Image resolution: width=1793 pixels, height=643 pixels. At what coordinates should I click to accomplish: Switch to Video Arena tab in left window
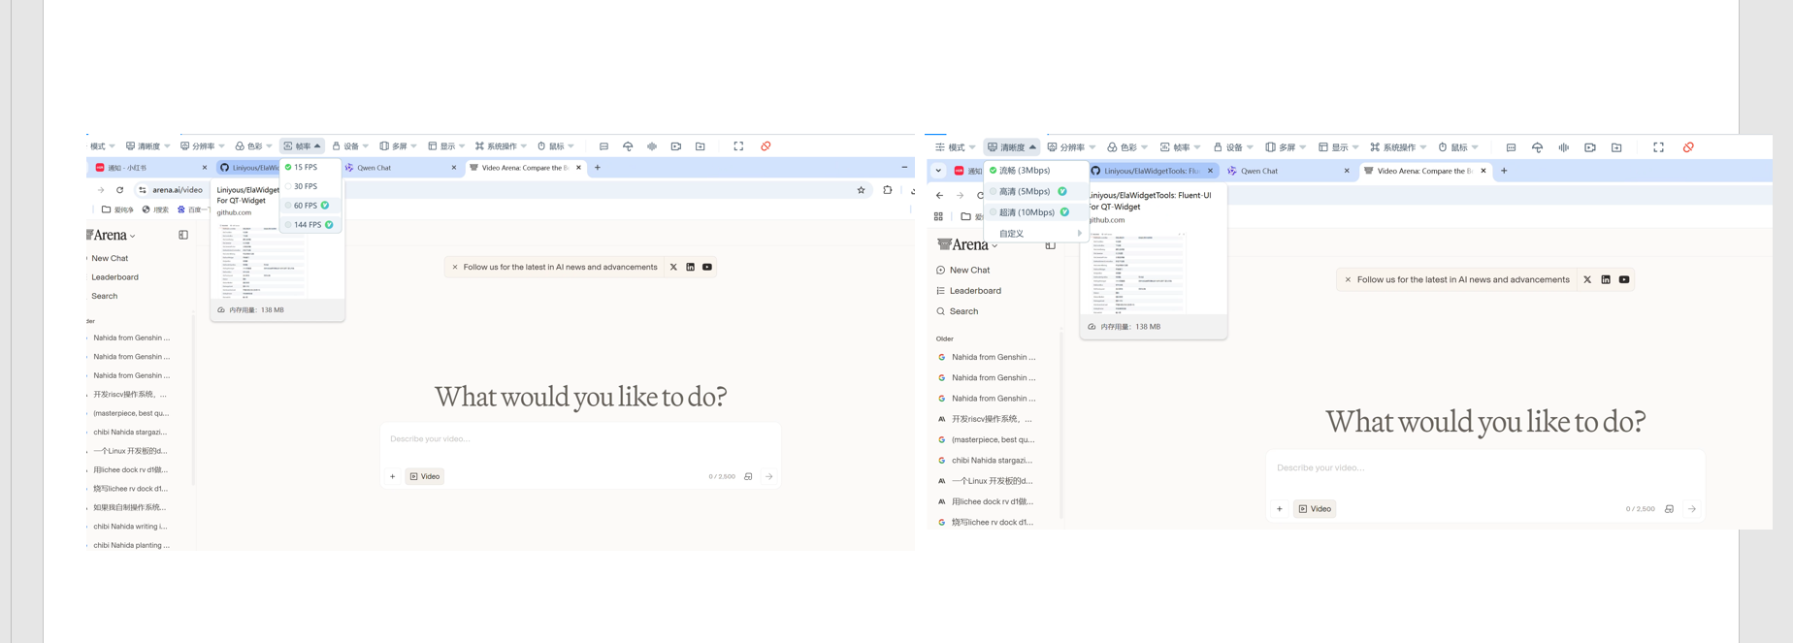pyautogui.click(x=525, y=168)
